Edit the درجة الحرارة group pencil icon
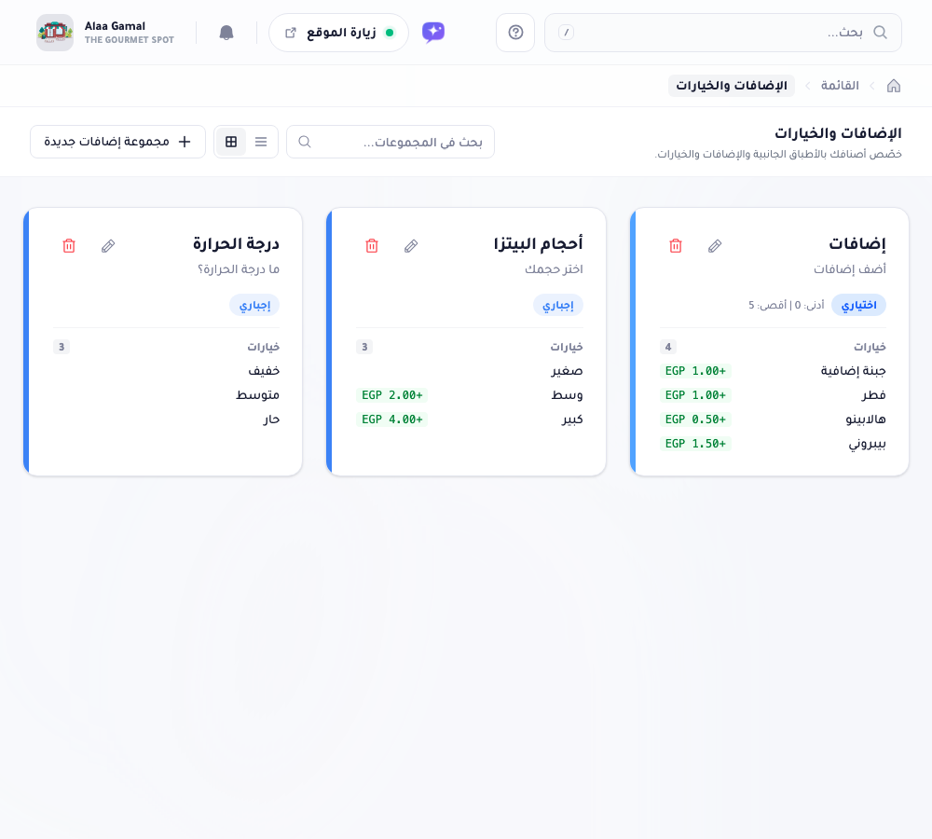Screen dimensions: 932x839 107,245
